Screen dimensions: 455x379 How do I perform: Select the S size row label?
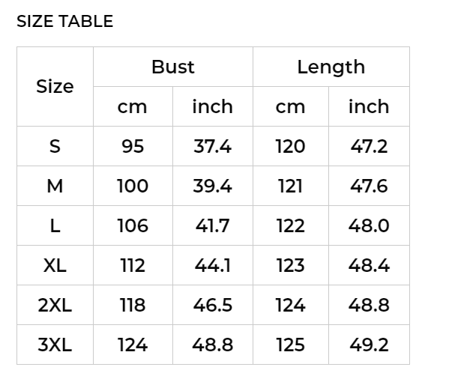pos(55,146)
